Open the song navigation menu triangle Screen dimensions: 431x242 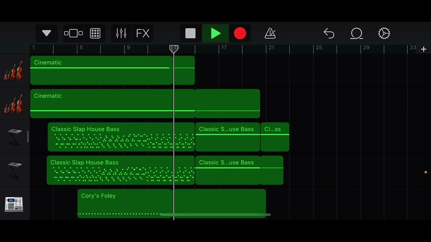click(x=46, y=33)
